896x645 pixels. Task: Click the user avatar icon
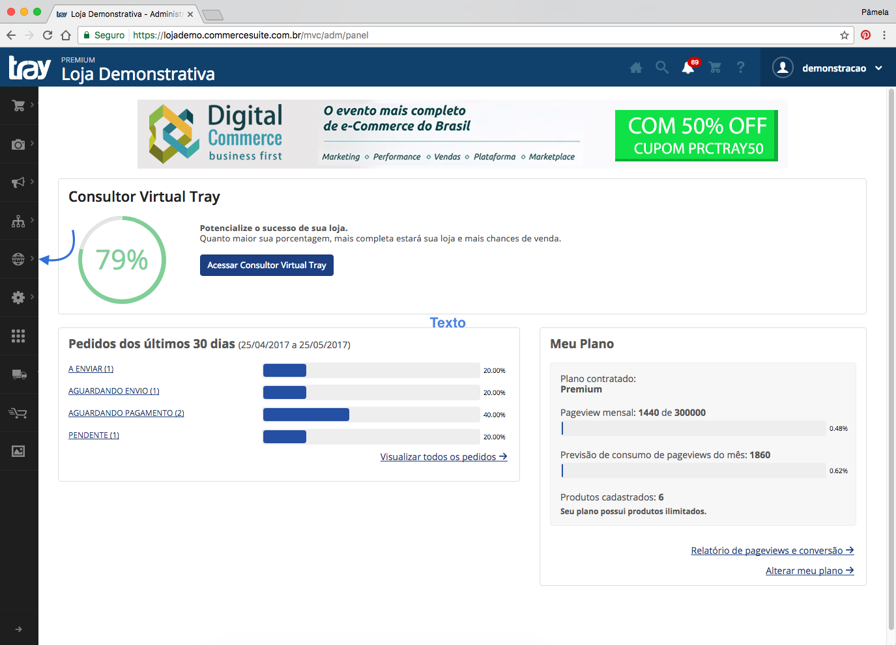pos(783,67)
